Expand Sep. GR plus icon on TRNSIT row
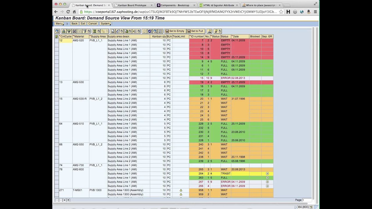Viewport: 372px width, 209px height. click(267, 174)
